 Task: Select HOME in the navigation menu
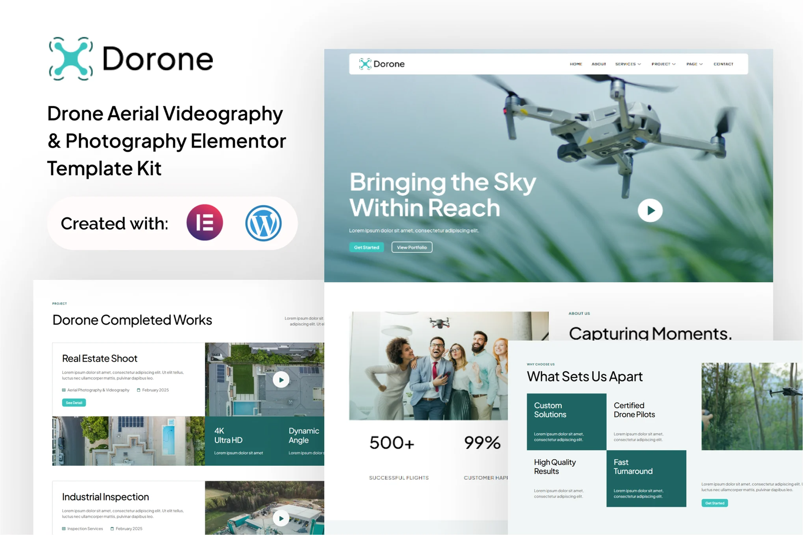576,64
